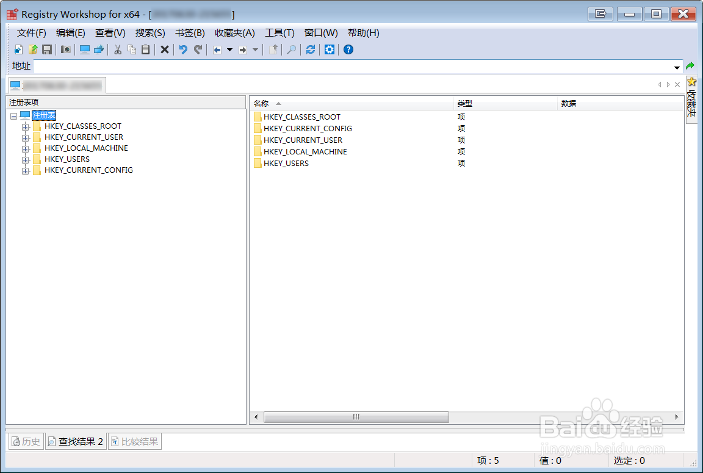The width and height of the screenshot is (703, 473).
Task: Sort by the 数据 column header
Action: [621, 104]
